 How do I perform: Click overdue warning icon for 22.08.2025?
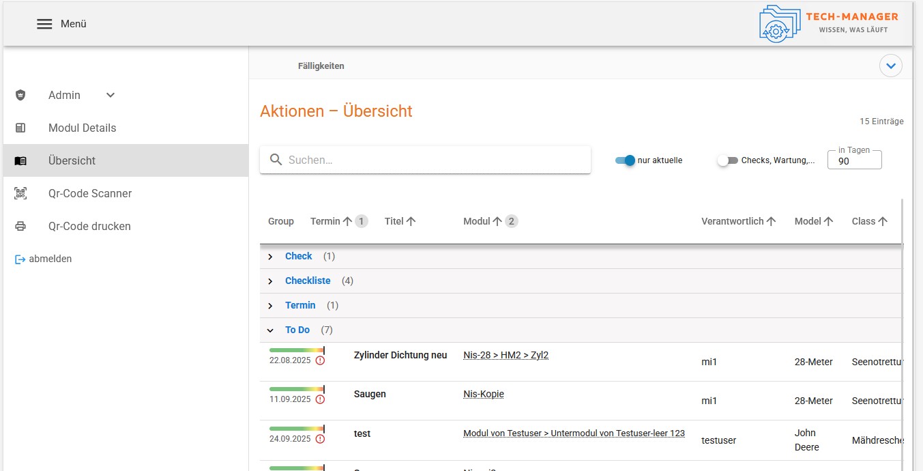click(x=320, y=360)
